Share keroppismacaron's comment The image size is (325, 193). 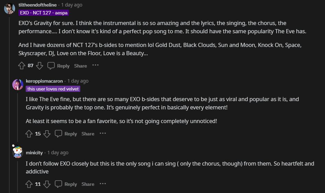pyautogui.click(x=88, y=133)
